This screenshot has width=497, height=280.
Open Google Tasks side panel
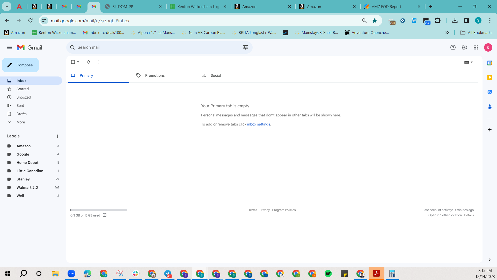tap(490, 92)
